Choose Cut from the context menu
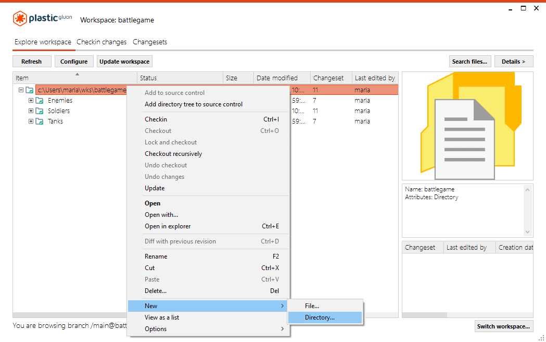546x342 pixels. [209, 268]
